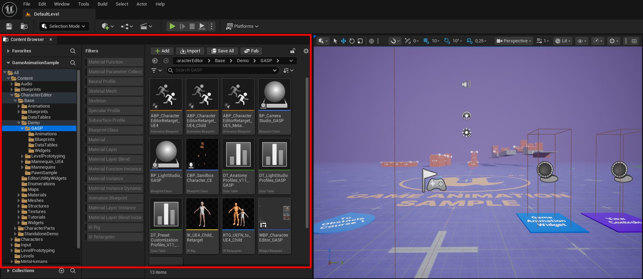Enable the Blueprint Class filter
The image size is (643, 279).
pyautogui.click(x=114, y=130)
